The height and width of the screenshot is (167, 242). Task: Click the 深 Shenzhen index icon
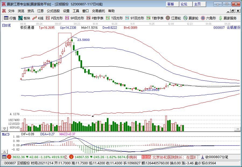point(71,157)
